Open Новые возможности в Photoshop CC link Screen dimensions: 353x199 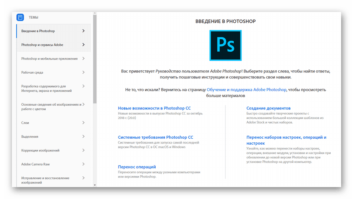coord(154,108)
